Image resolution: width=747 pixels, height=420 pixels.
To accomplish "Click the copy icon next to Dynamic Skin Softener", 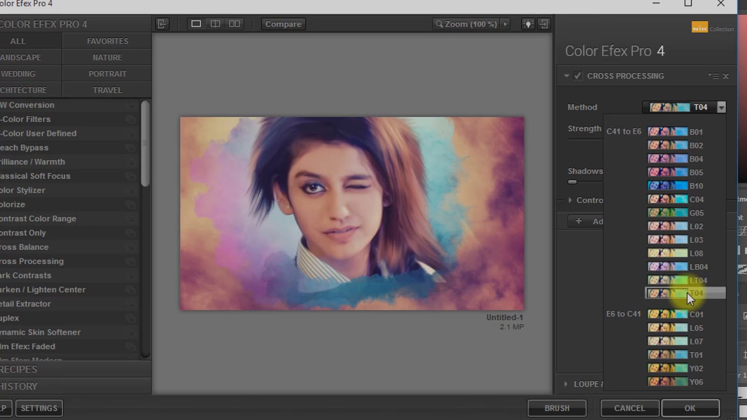I will point(131,332).
